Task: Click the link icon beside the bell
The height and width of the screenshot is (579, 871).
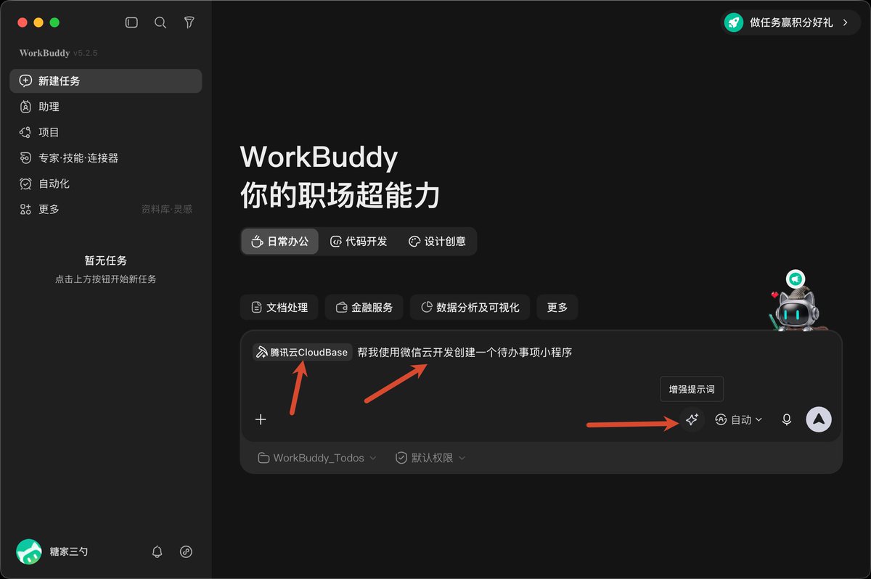Action: pyautogui.click(x=186, y=551)
